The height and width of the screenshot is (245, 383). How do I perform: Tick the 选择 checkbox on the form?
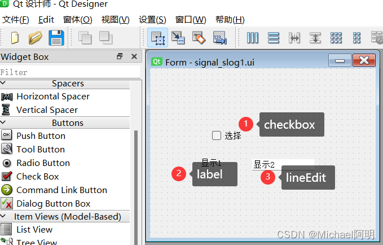point(217,135)
